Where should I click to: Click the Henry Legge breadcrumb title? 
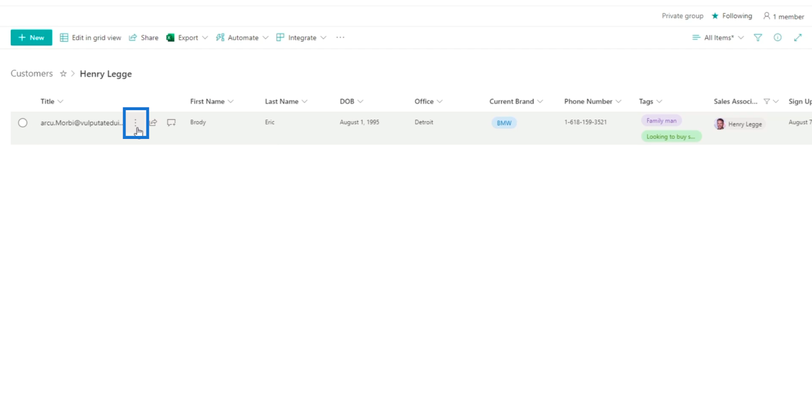pyautogui.click(x=106, y=73)
